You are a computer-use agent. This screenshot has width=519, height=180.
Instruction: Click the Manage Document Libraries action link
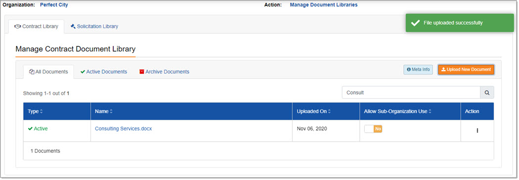(x=323, y=5)
